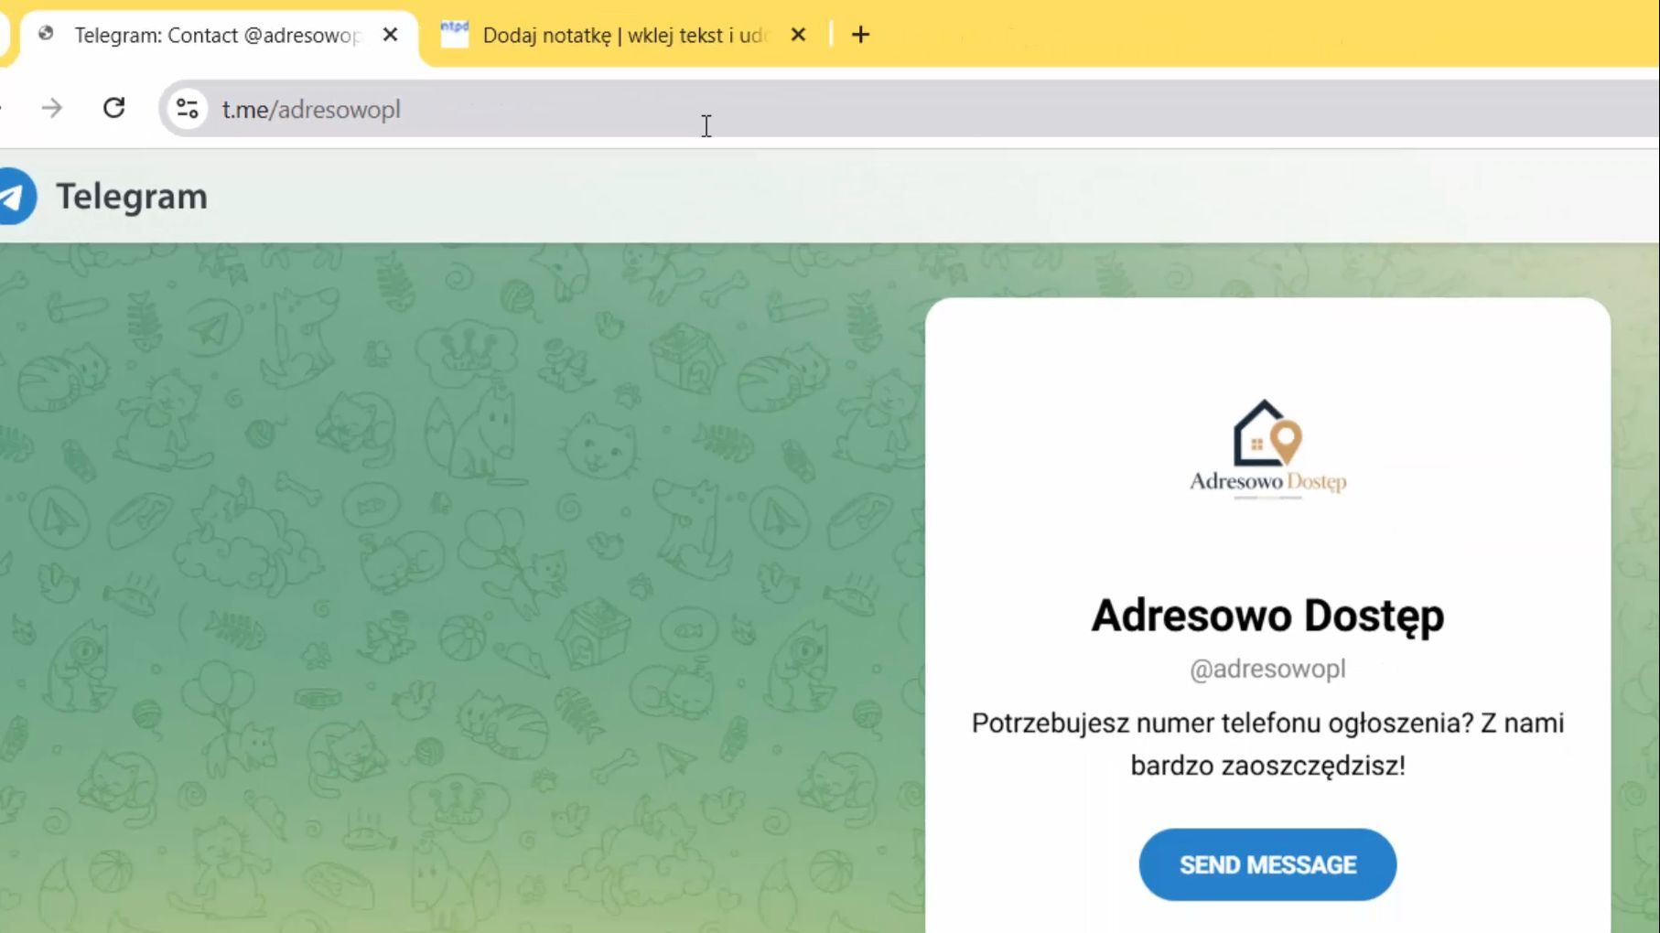Switch to the Telegram Contact tab
This screenshot has height=933, width=1660.
220,36
